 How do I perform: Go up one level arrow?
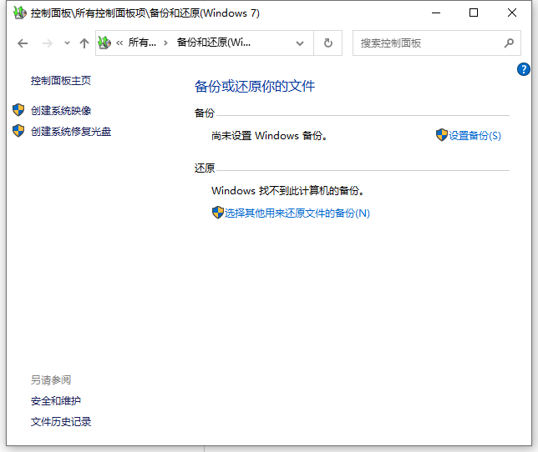pos(84,43)
